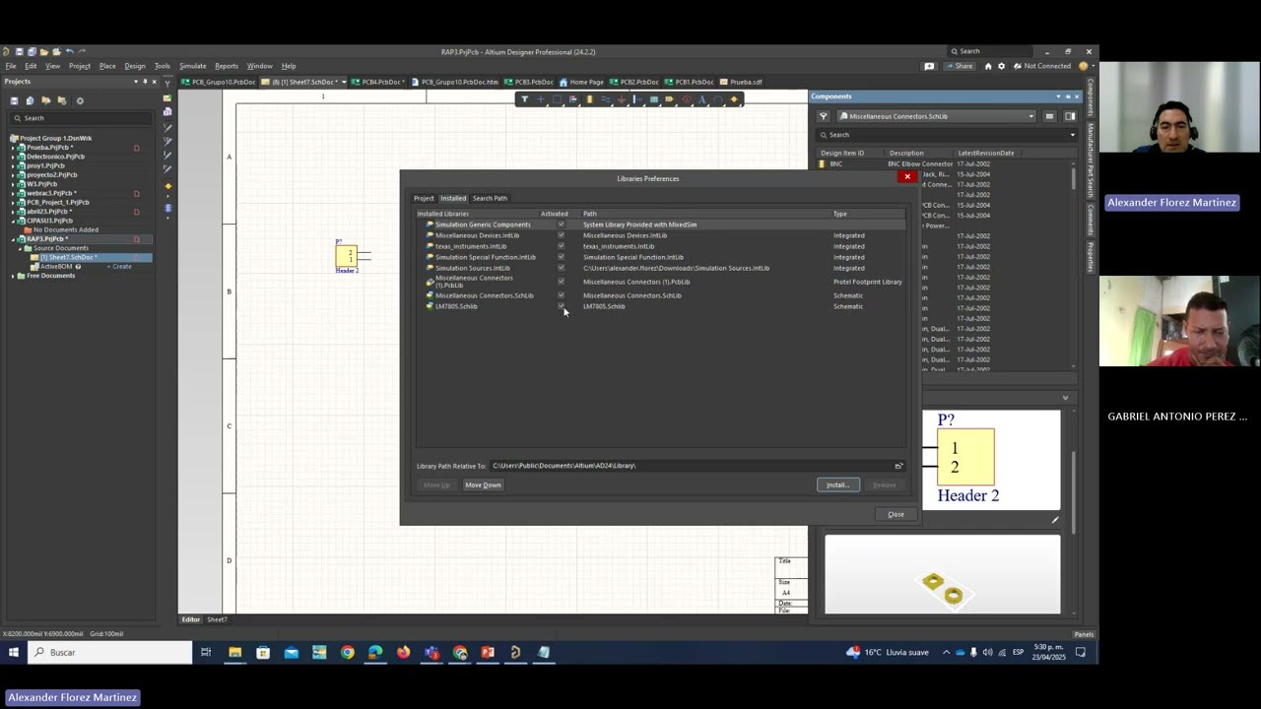Click the Undo arrow in the title bar

click(x=70, y=51)
